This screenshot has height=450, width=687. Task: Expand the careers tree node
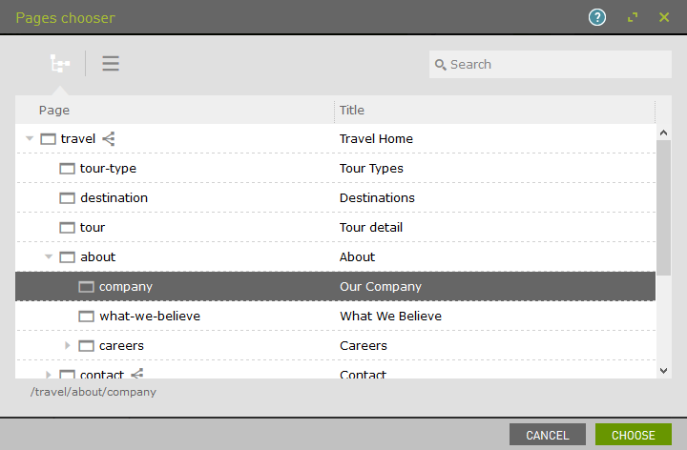click(x=68, y=346)
